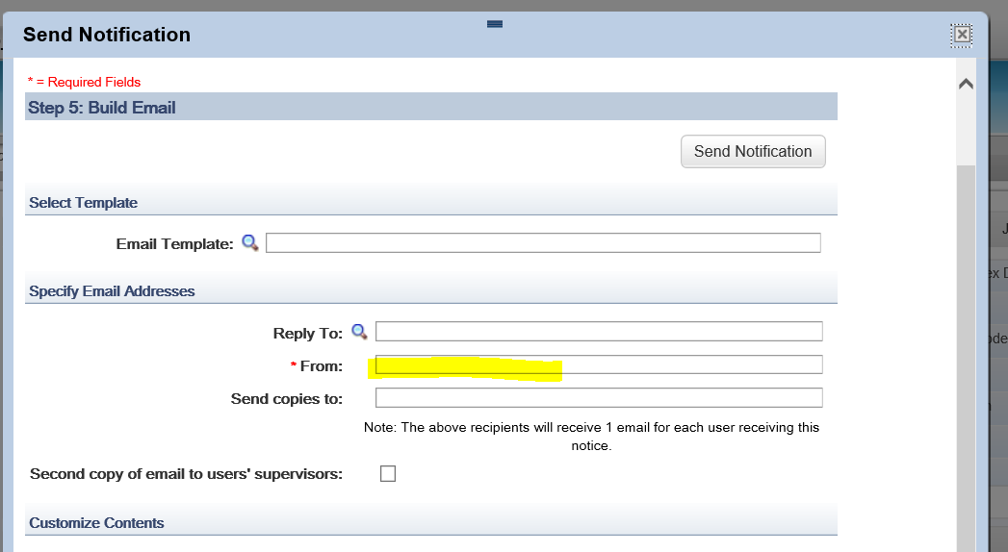
Task: Click the Send Notification button
Action: [x=753, y=152]
